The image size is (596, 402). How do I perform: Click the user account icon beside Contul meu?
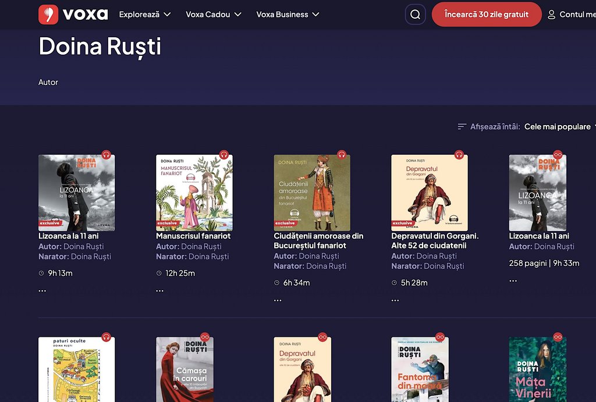(551, 15)
